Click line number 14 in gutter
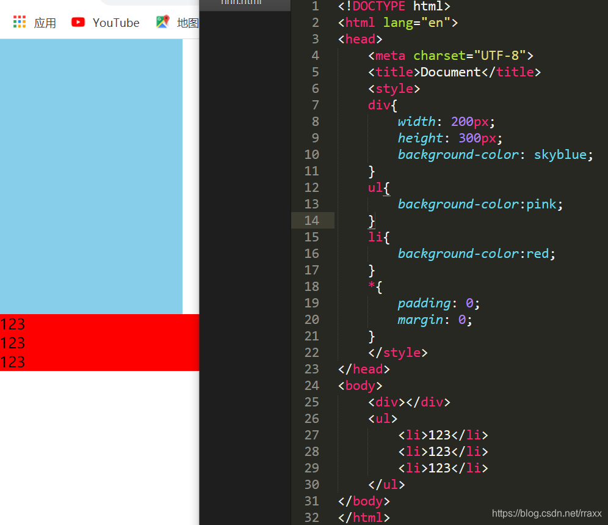 (312, 221)
